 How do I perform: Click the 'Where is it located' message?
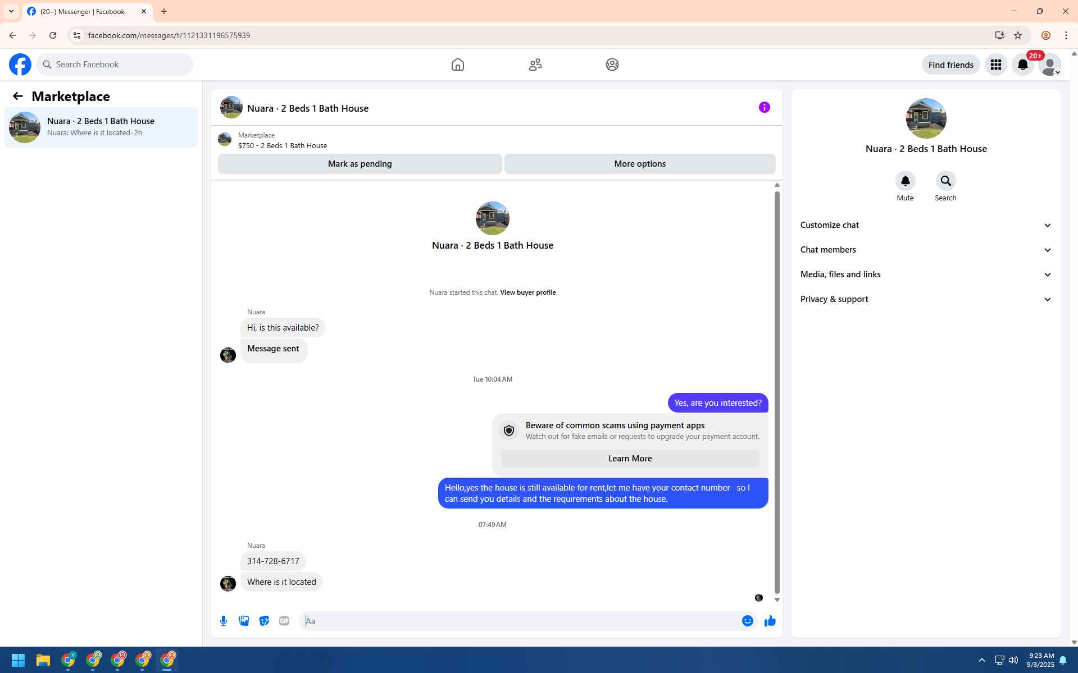tap(281, 582)
